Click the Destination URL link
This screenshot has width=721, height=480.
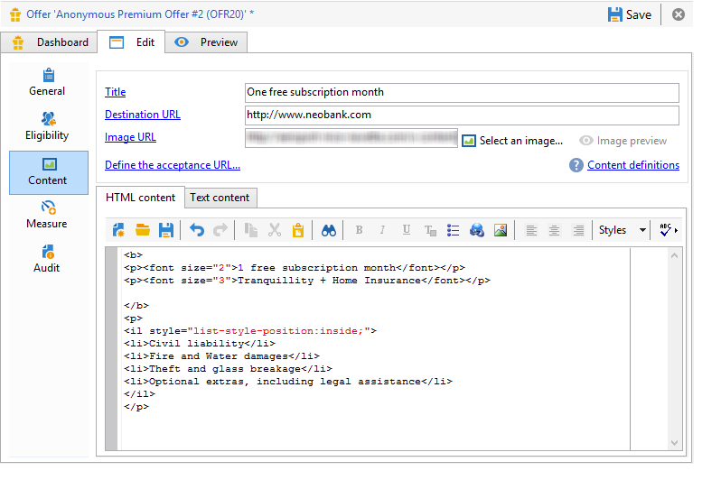tap(143, 115)
